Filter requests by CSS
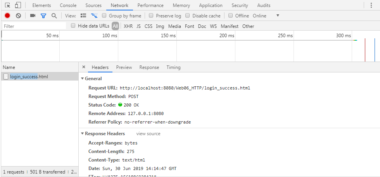 point(149,26)
